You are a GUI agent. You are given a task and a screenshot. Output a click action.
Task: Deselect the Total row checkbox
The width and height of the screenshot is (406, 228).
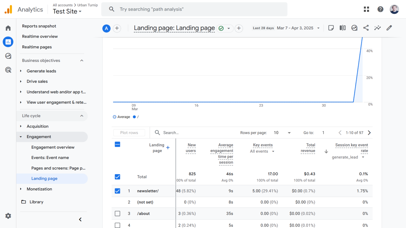coord(117,177)
